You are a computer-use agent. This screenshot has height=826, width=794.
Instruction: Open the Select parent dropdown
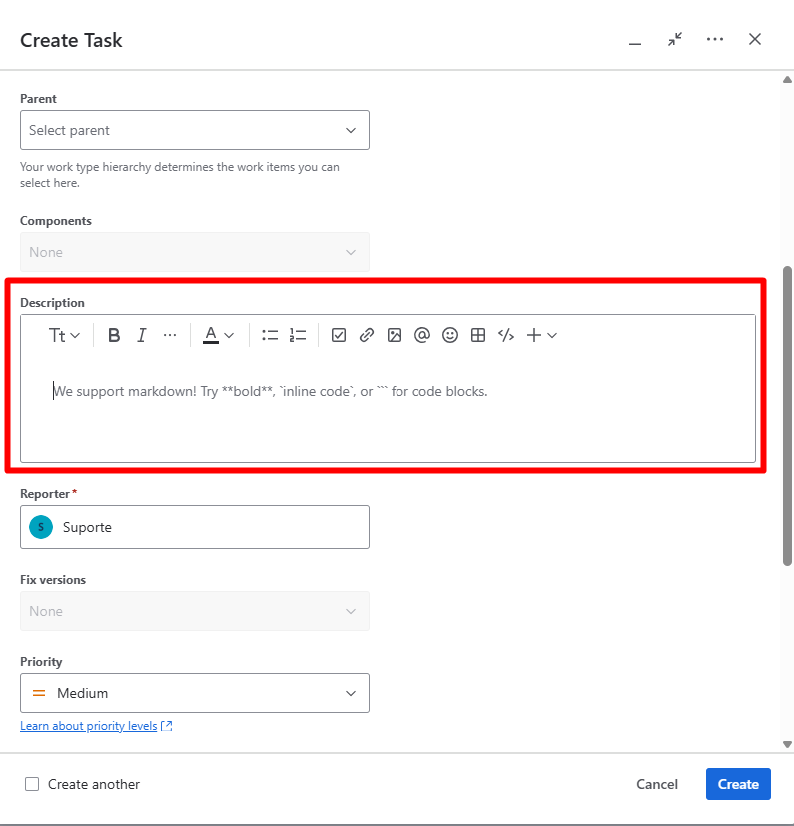[x=195, y=130]
